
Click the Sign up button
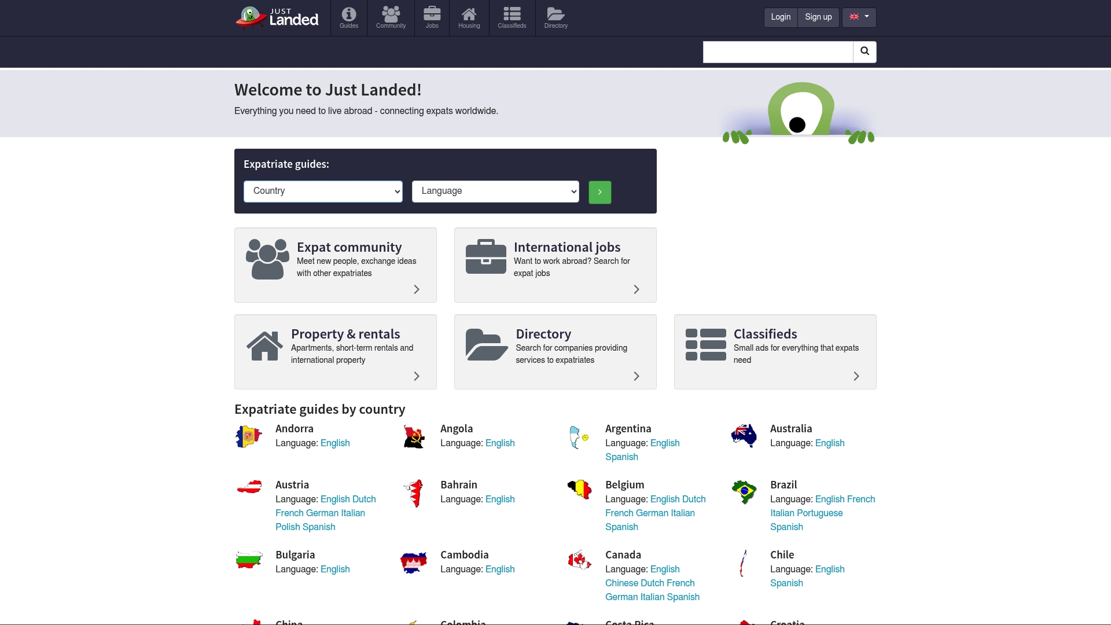point(818,17)
